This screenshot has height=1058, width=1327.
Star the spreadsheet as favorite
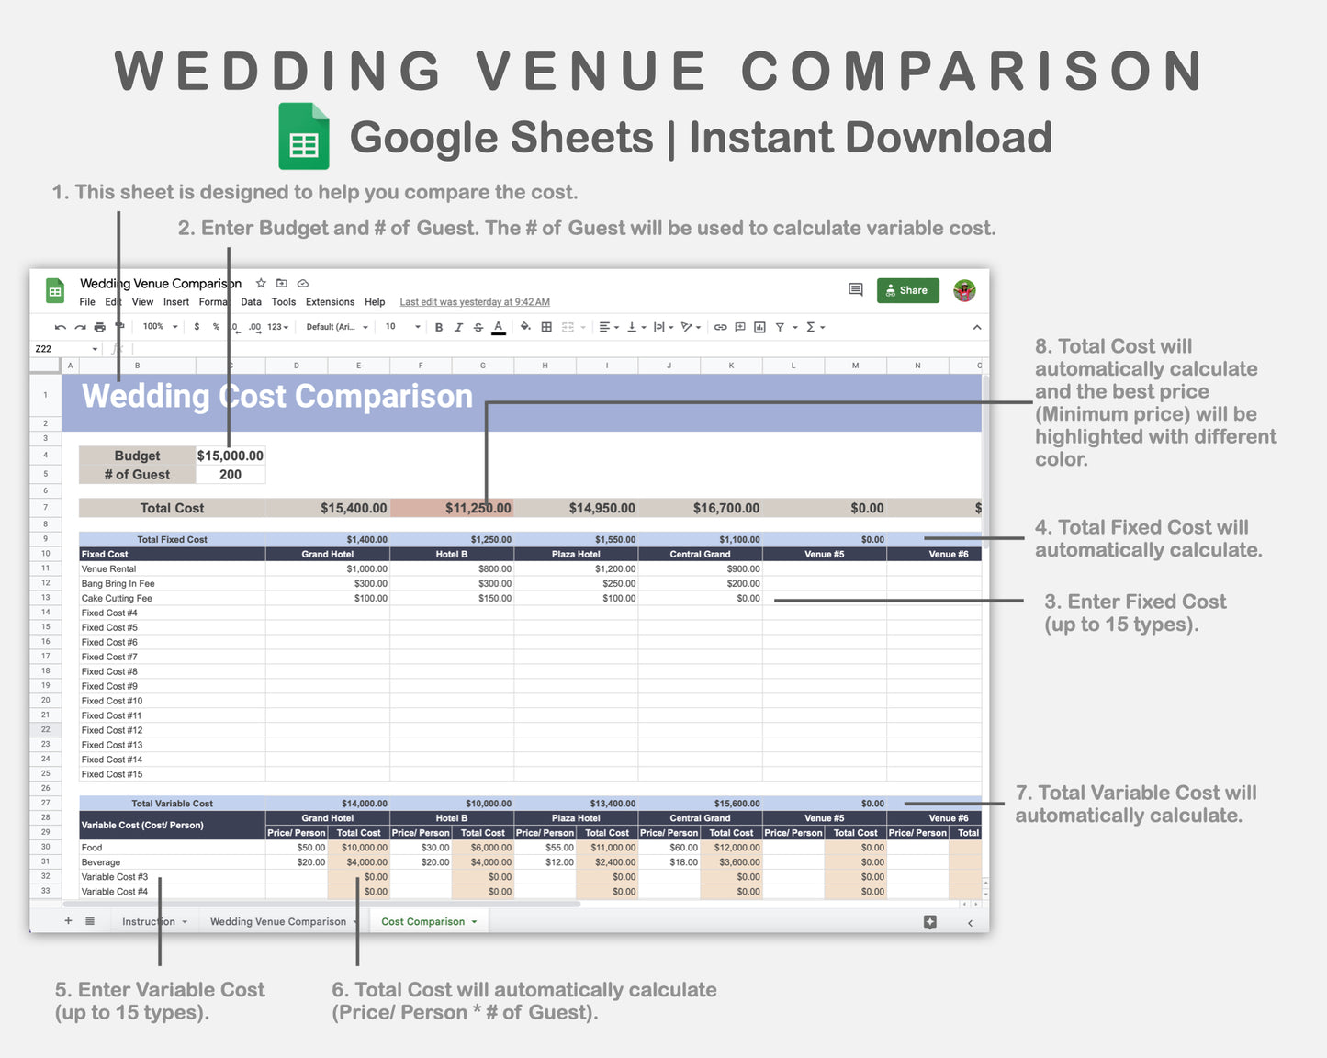(x=261, y=284)
